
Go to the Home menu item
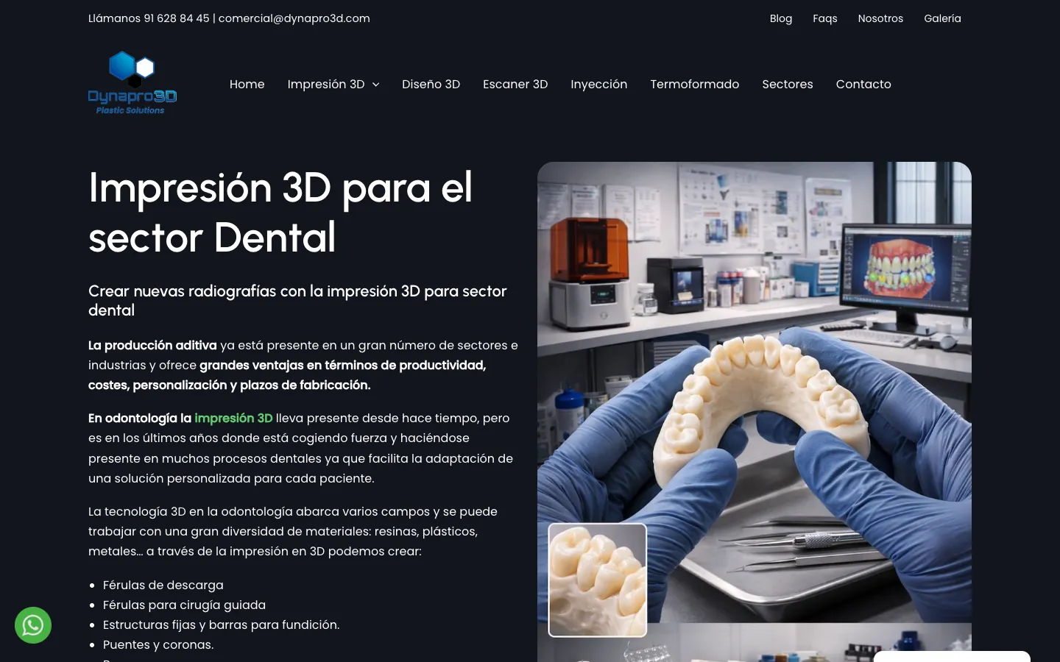click(x=247, y=84)
